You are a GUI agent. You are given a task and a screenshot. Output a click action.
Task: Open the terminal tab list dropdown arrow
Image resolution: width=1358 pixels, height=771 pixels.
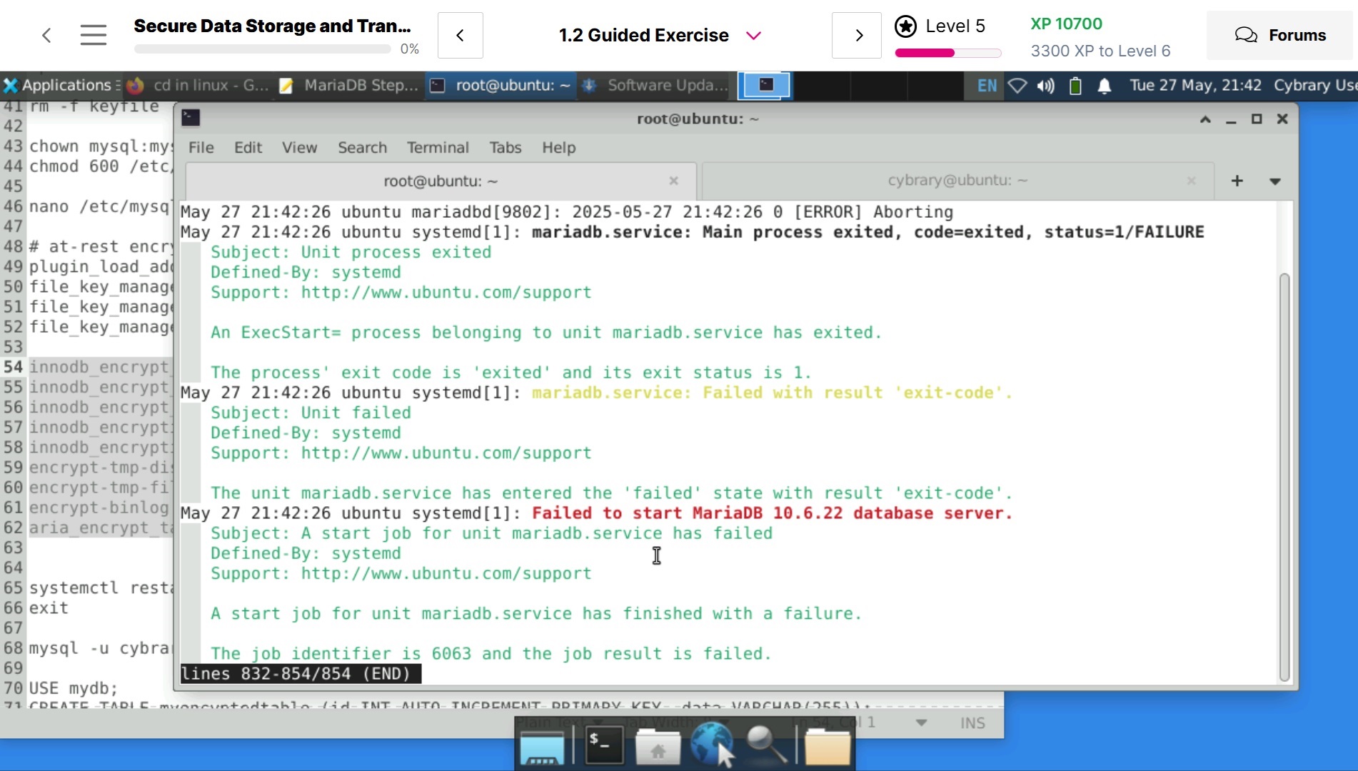click(1275, 181)
